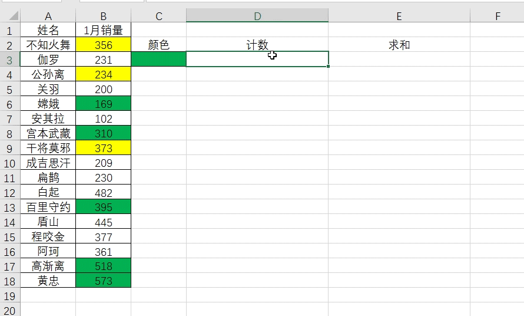The width and height of the screenshot is (524, 316).
Task: Click the 颜色 label cell
Action: click(x=158, y=45)
